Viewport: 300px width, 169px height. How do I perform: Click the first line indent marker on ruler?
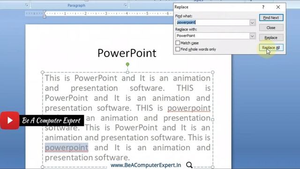pos(45,12)
